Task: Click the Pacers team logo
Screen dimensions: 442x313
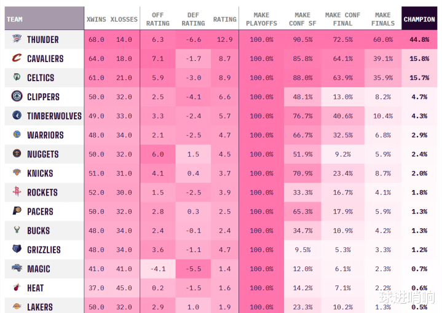Action: point(17,211)
